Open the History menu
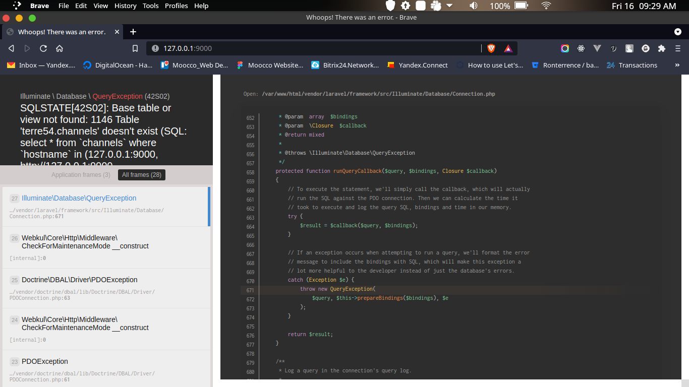Viewport: 689px width, 387px height. pyautogui.click(x=125, y=6)
